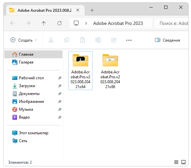Click the Adobe.Acrobat.Pro 21x64 folder name

[80, 79]
